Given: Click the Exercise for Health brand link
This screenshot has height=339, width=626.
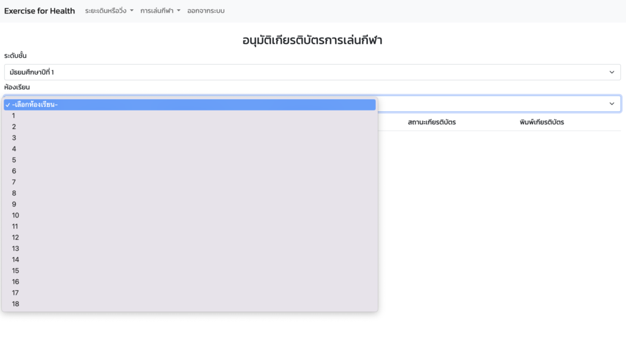Looking at the screenshot, I should [40, 11].
